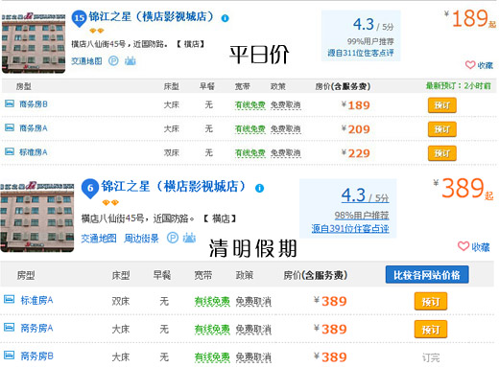Book 标准房A at ¥229
The width and height of the screenshot is (499, 367).
(442, 153)
